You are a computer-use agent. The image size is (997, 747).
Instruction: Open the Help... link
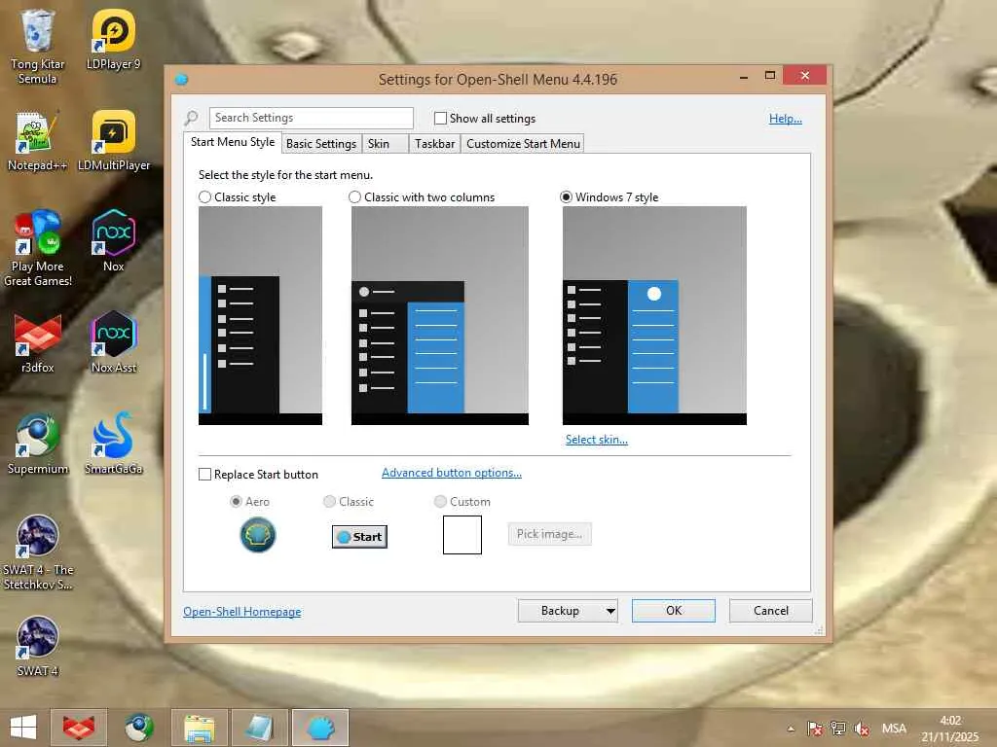click(786, 118)
